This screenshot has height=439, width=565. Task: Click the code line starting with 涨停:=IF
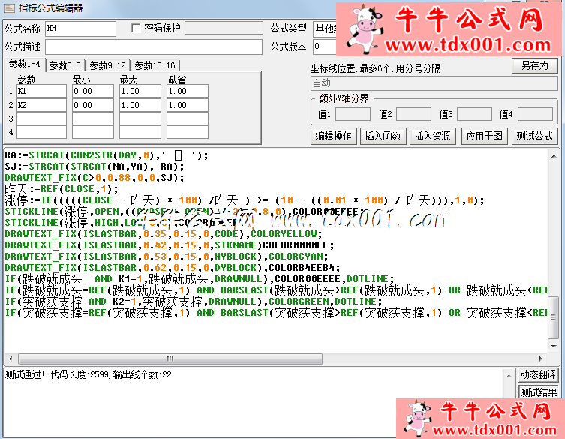[245, 200]
